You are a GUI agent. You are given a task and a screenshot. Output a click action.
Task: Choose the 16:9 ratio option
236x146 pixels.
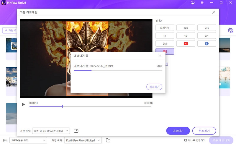coord(186,28)
